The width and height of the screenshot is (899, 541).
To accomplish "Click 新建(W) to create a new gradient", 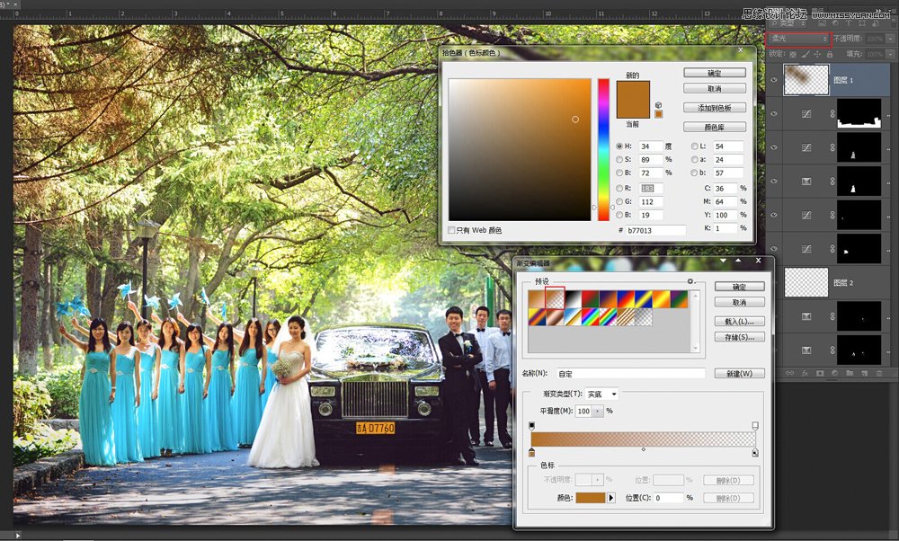I will (x=739, y=372).
